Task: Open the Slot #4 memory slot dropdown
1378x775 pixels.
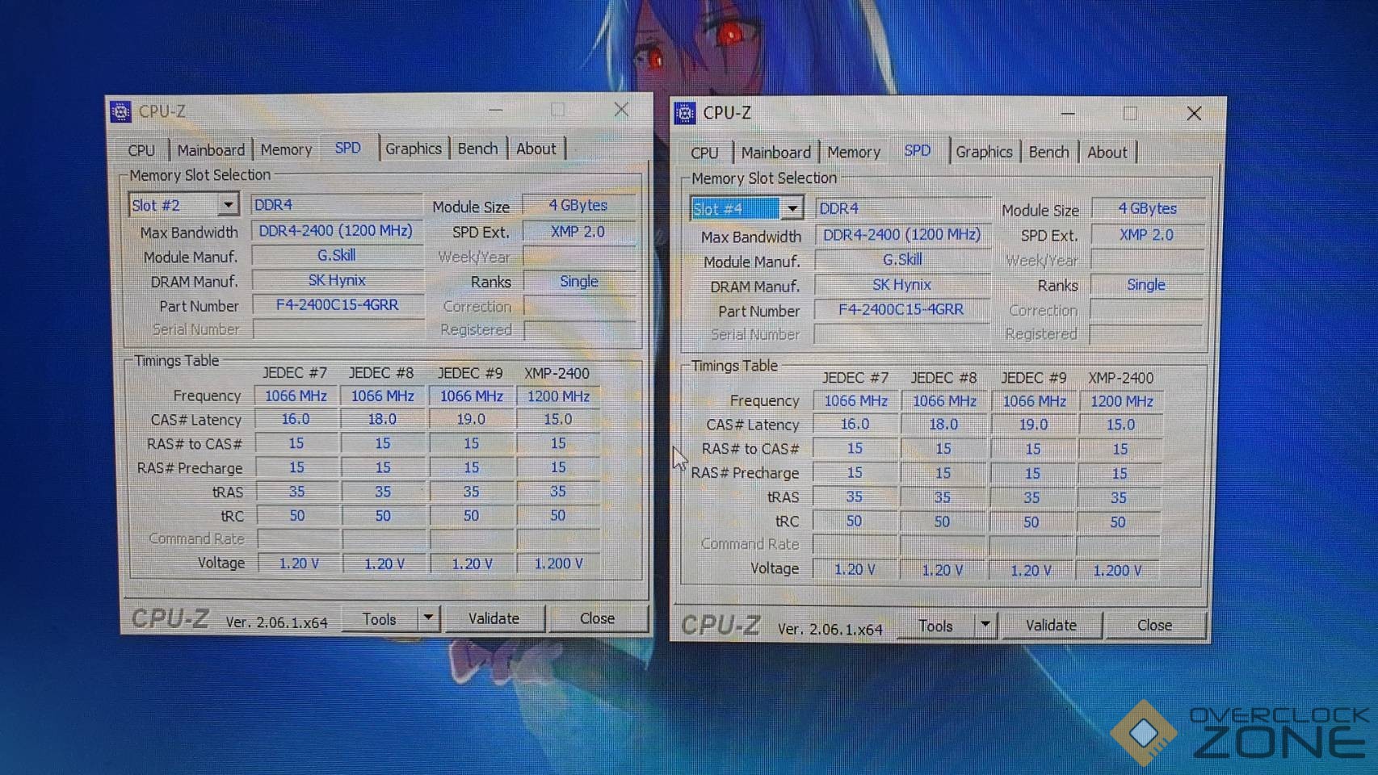Action: click(792, 209)
